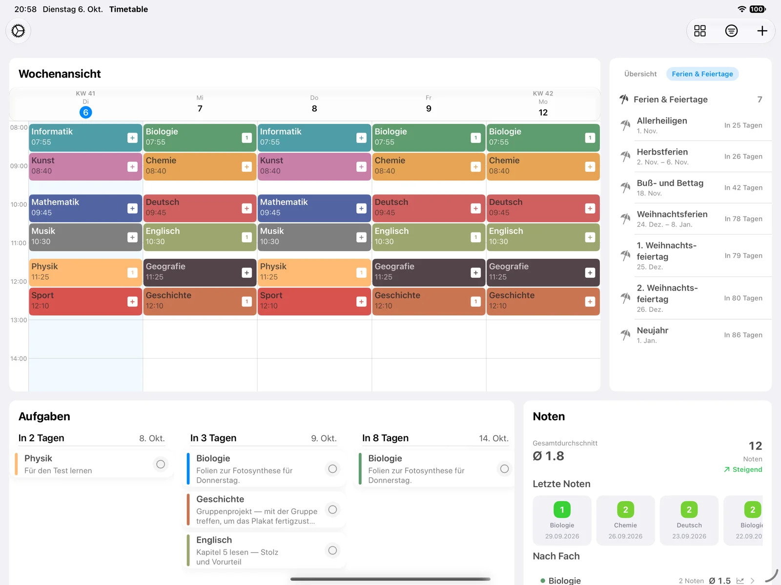This screenshot has width=781, height=585.
Task: Open the widget grid layout icon
Action: click(x=700, y=31)
